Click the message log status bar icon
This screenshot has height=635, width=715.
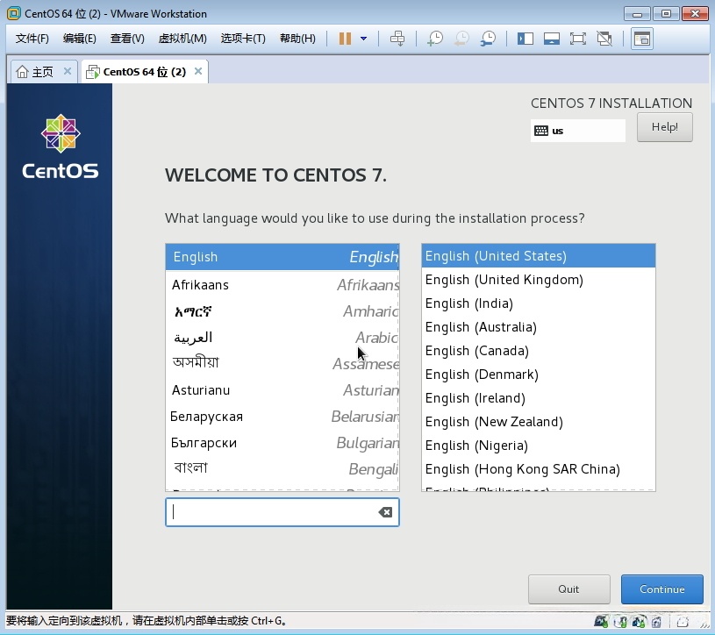tap(683, 621)
